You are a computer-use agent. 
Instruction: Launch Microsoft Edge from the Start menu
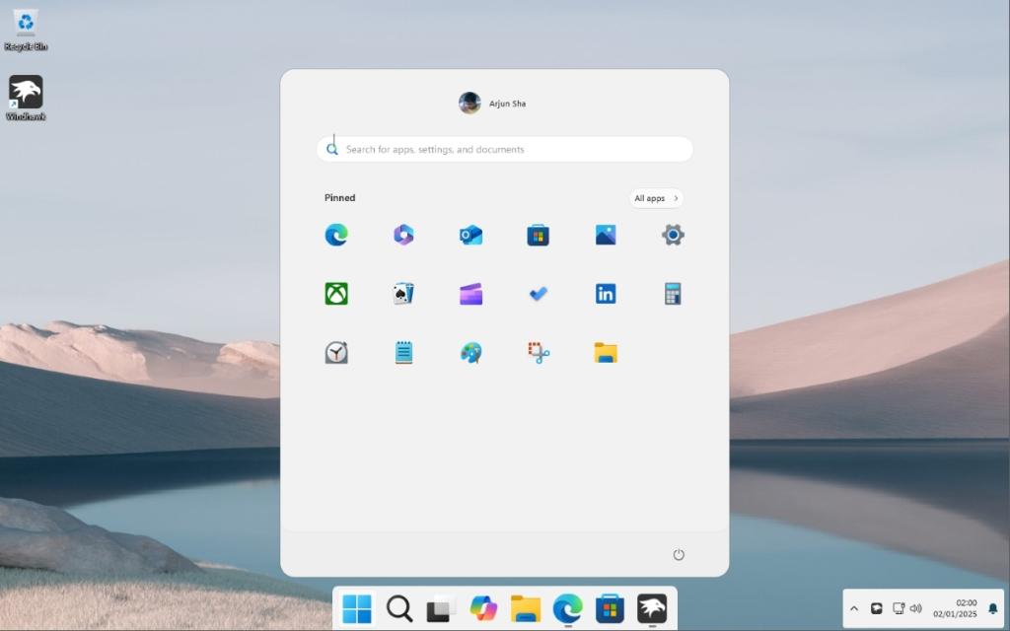point(336,235)
